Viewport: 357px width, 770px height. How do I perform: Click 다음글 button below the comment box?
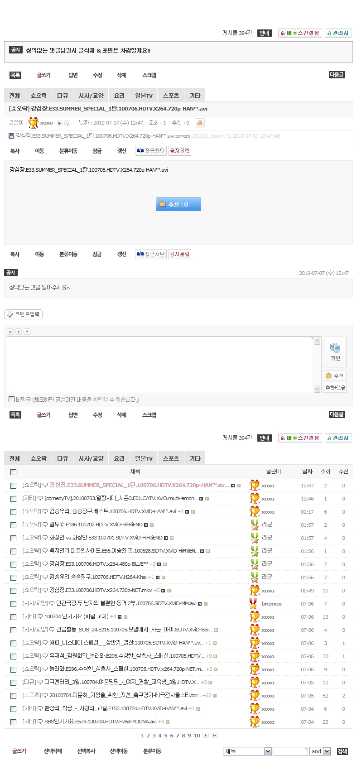pyautogui.click(x=337, y=414)
